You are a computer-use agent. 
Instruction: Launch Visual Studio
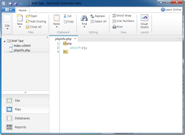click(144, 21)
